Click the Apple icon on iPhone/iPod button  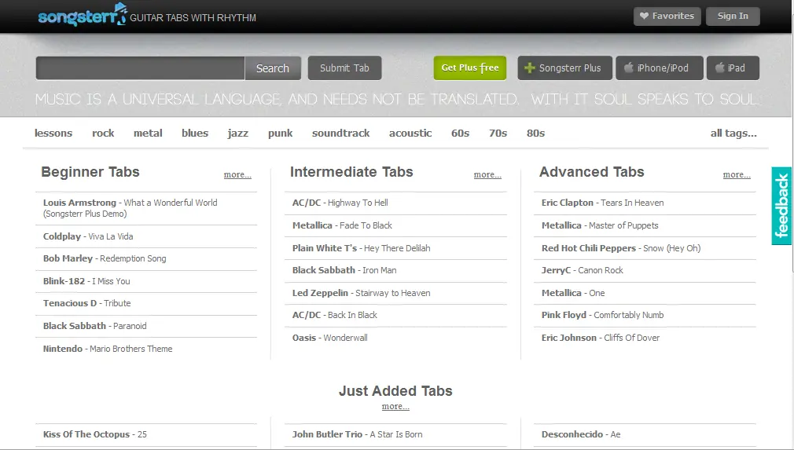(x=628, y=68)
